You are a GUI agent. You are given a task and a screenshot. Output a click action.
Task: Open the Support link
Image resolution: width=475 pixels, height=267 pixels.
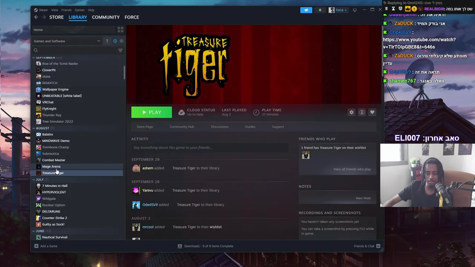point(278,127)
